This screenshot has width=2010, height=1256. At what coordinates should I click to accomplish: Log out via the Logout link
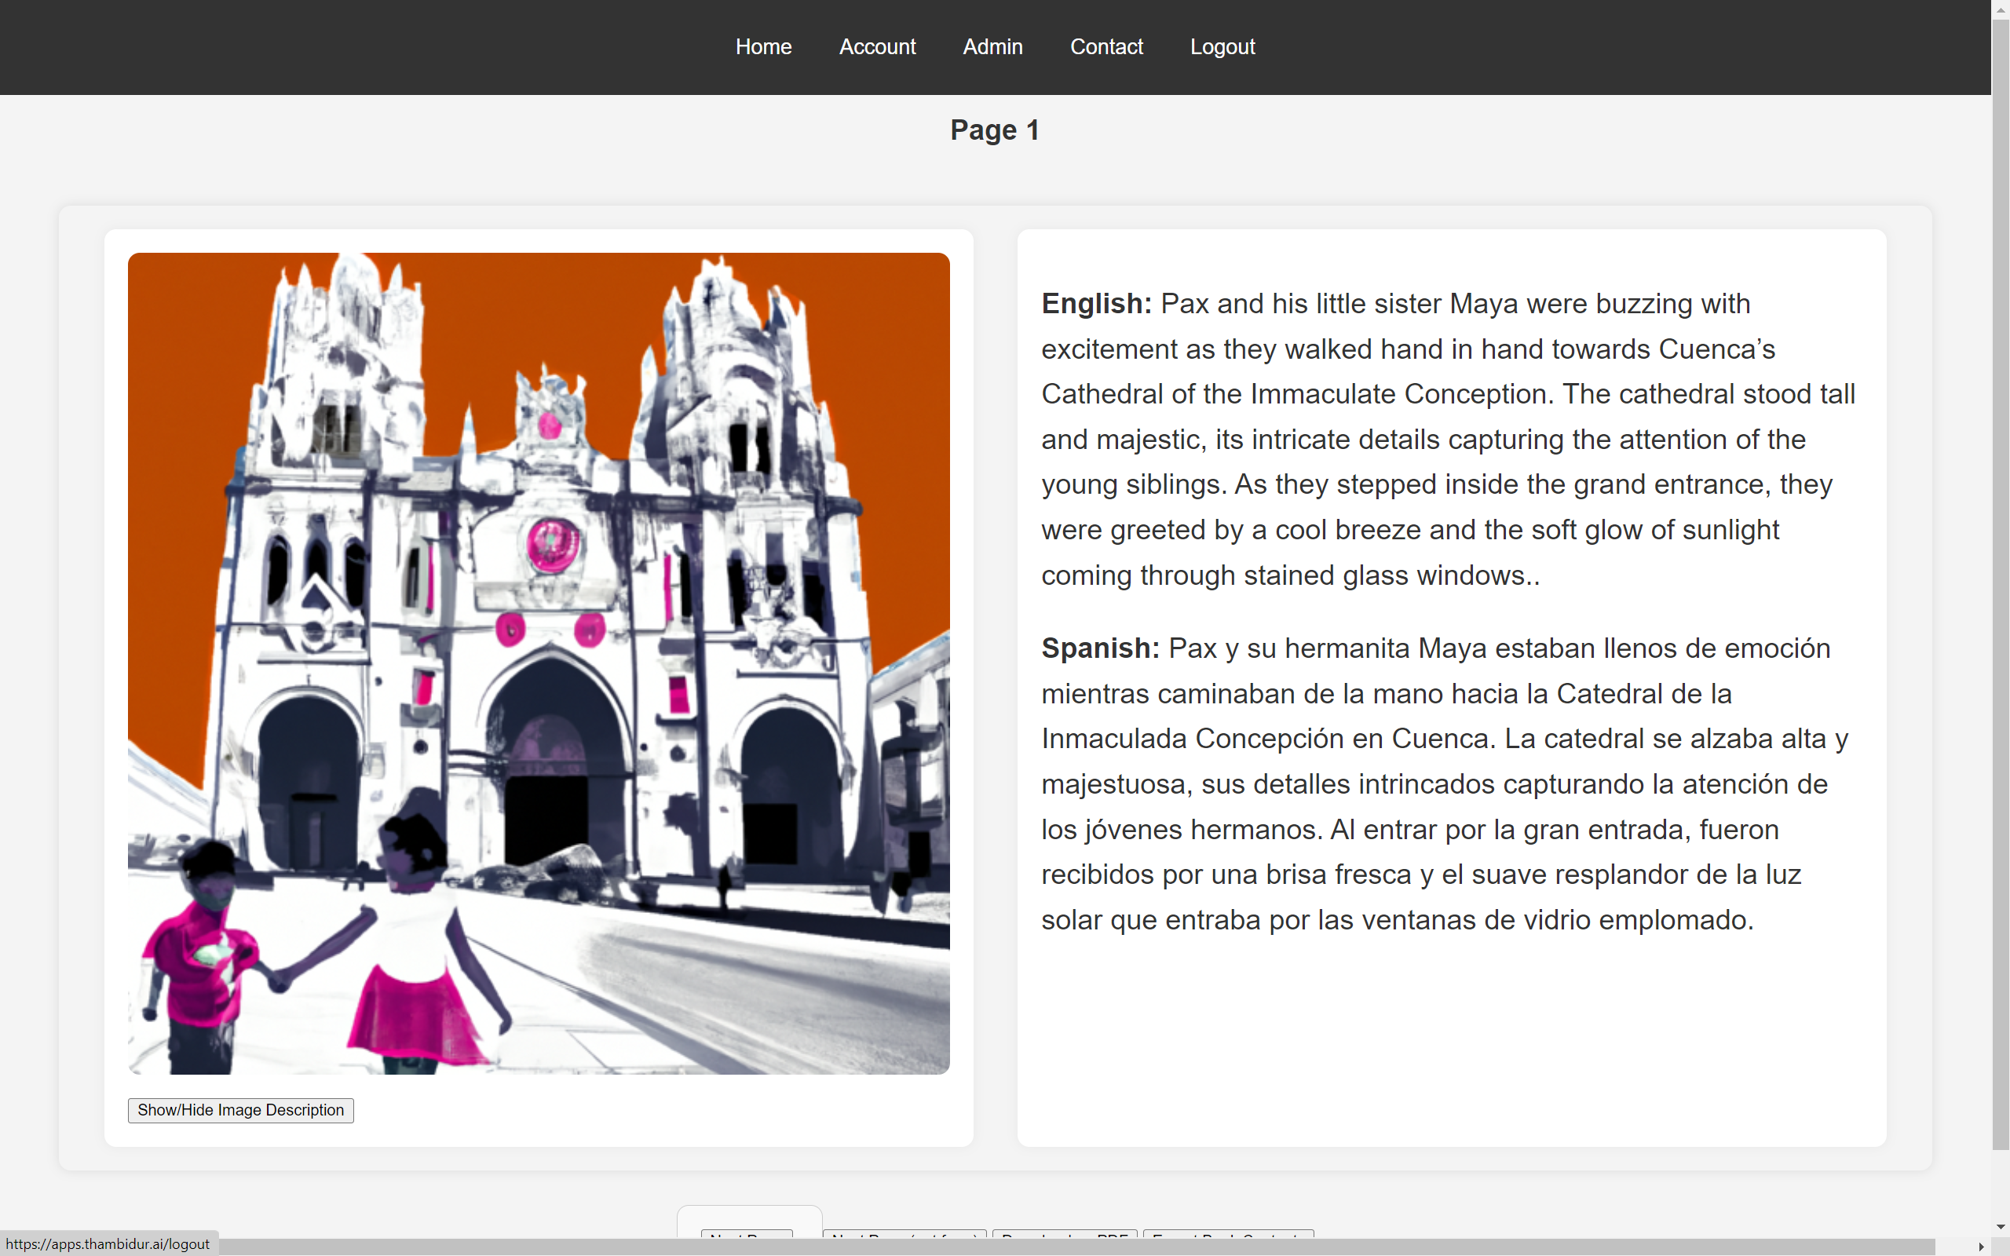click(1222, 46)
